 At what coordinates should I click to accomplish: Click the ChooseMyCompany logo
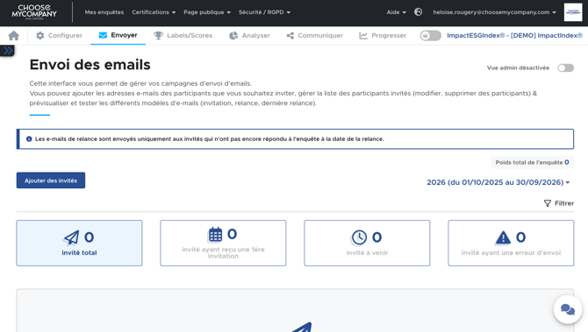click(34, 12)
